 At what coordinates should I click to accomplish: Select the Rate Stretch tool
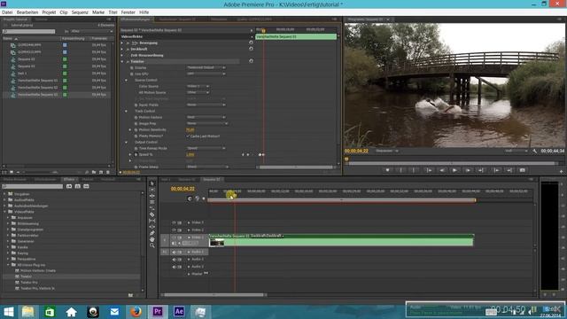(x=151, y=208)
